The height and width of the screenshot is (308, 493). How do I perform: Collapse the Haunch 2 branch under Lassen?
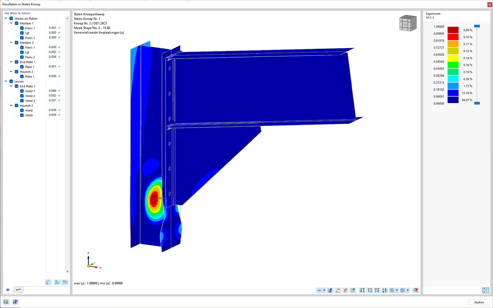[11, 105]
